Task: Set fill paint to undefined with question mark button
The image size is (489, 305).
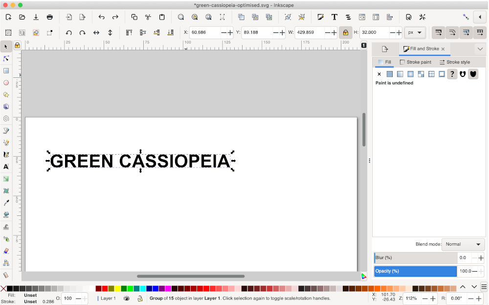Action: 452,74
